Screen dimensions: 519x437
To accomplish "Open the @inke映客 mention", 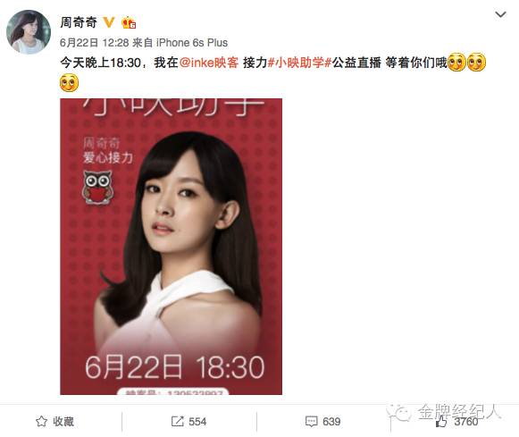I will 209,63.
